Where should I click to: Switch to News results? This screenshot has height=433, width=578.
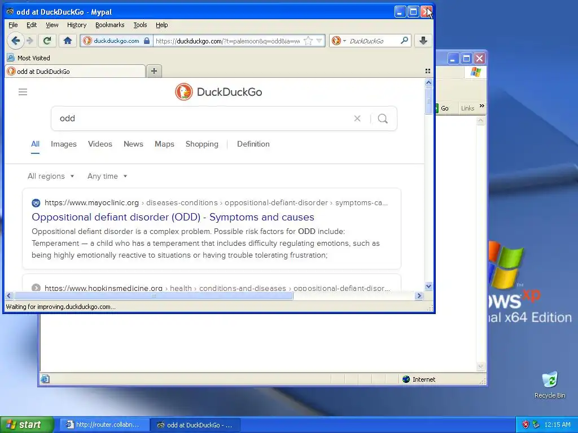tap(133, 144)
